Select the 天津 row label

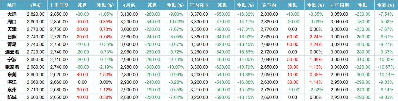click(x=12, y=29)
